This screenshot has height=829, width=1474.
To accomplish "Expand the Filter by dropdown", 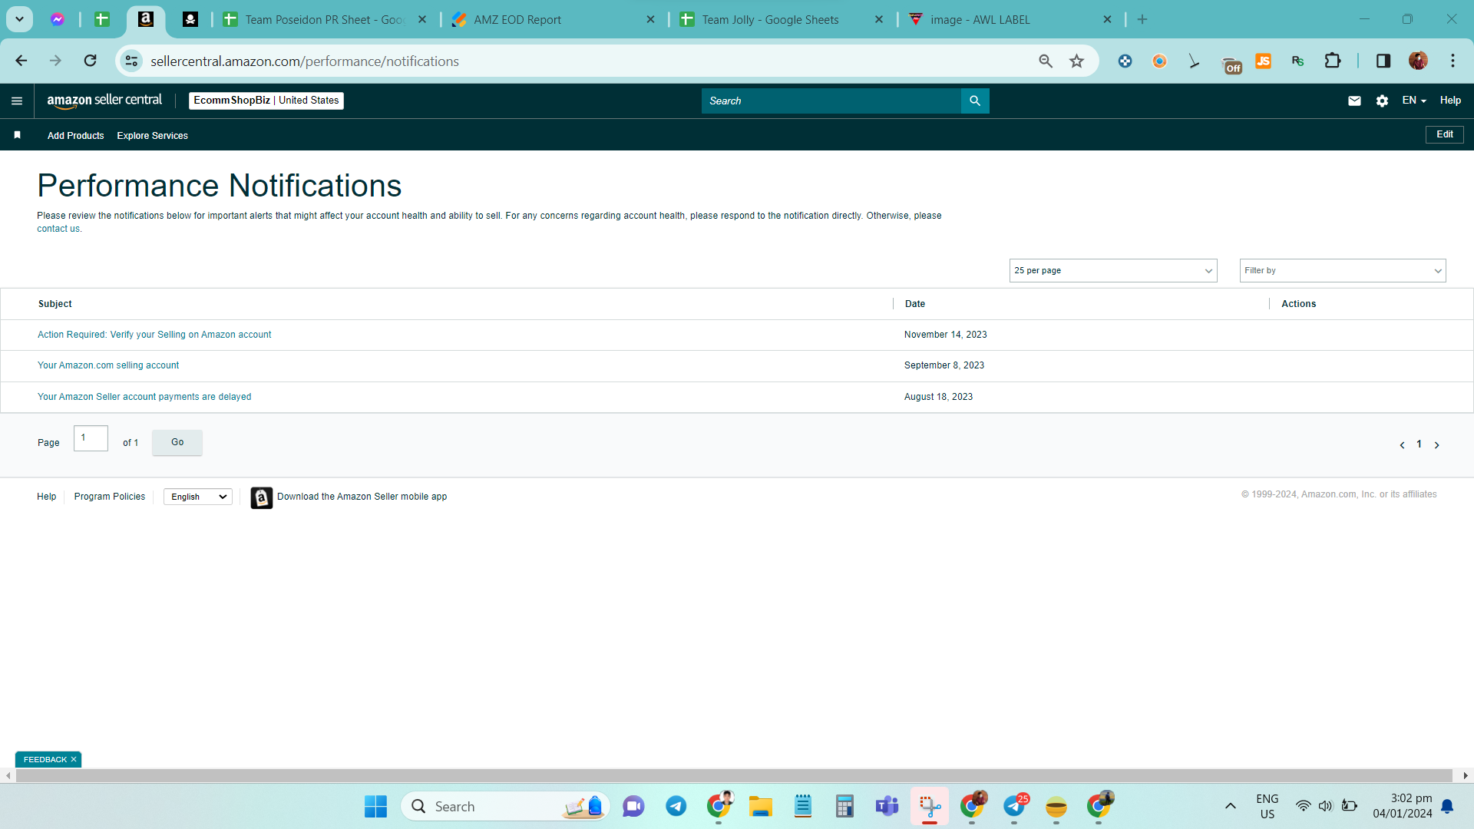I will (1343, 270).
